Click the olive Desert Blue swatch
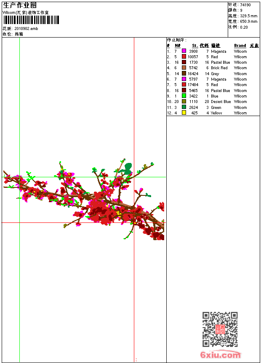This screenshot has height=363, width=261. 184,101
